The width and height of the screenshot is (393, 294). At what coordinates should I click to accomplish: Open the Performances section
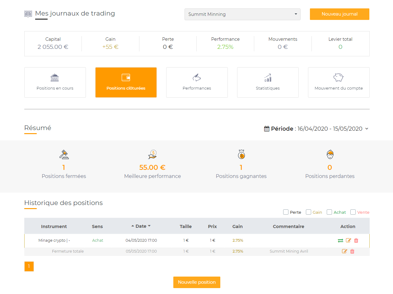[197, 82]
